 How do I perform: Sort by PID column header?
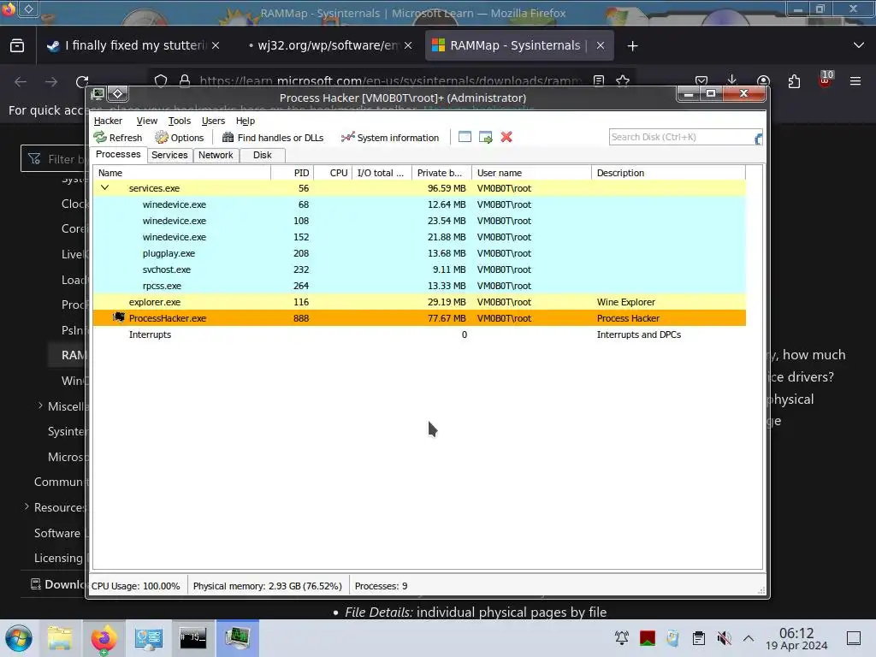point(293,173)
